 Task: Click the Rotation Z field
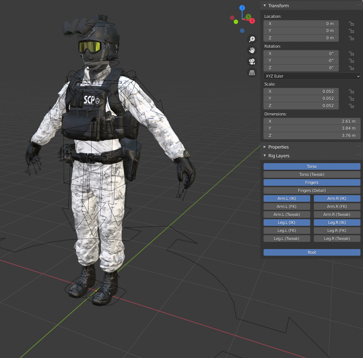tap(301, 68)
